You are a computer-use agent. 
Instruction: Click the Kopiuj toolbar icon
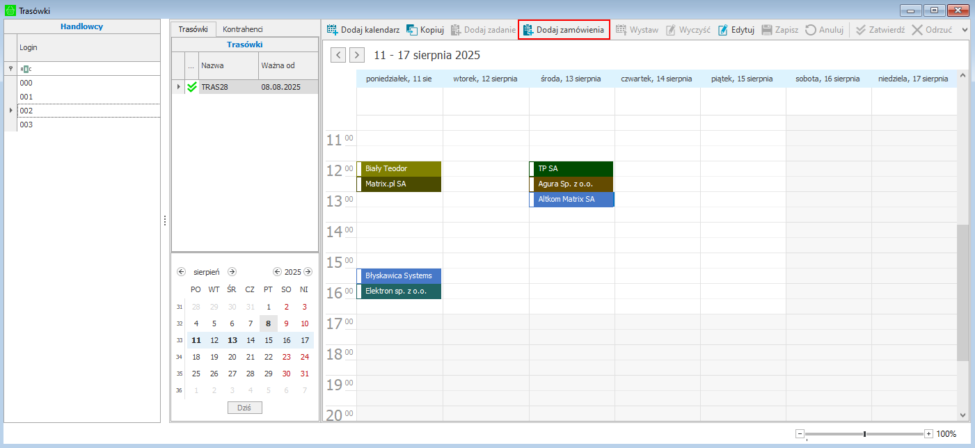click(x=412, y=30)
